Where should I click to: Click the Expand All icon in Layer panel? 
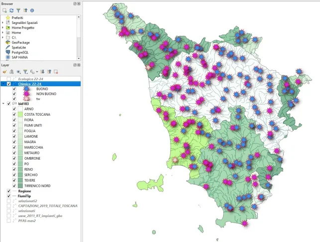(42, 72)
